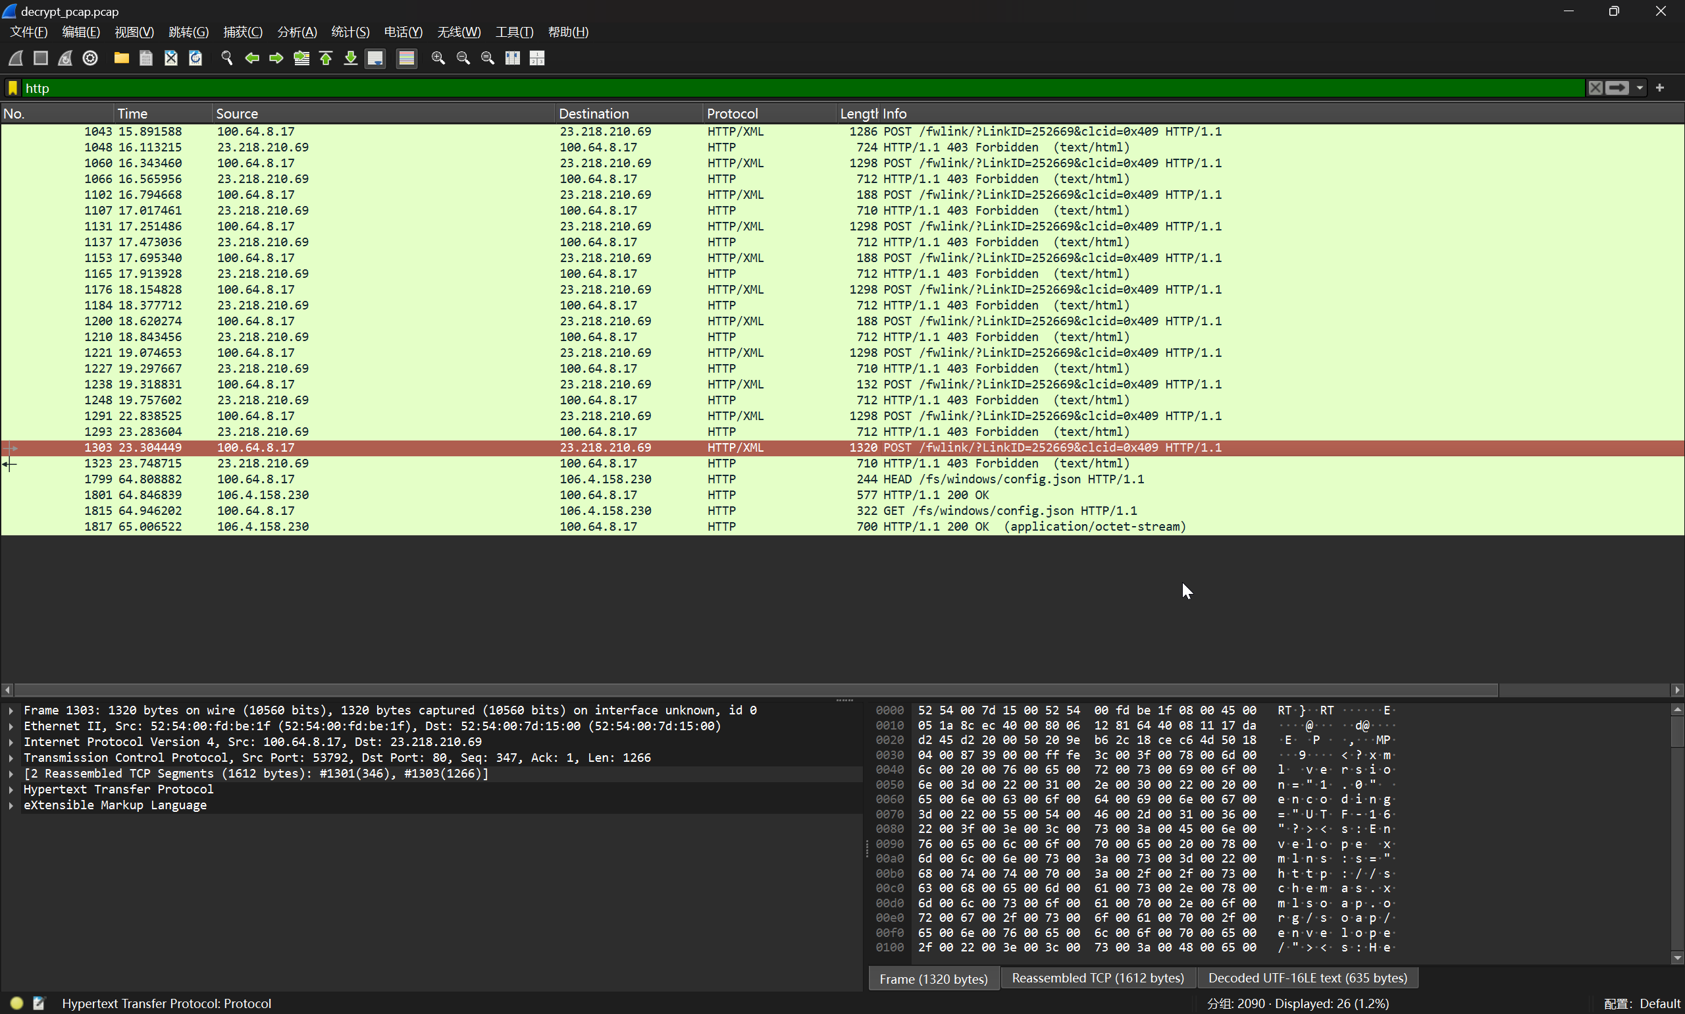Sort by the No. column header
1685x1014 pixels.
pos(57,113)
